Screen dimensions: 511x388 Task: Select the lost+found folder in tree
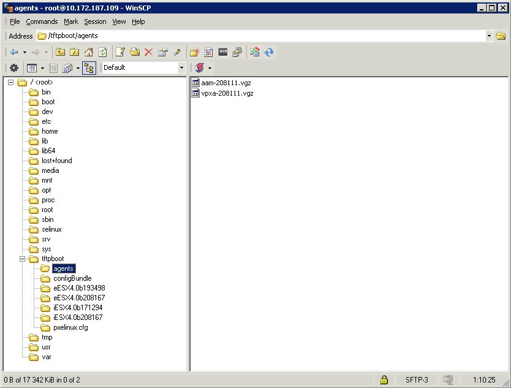[x=57, y=161]
